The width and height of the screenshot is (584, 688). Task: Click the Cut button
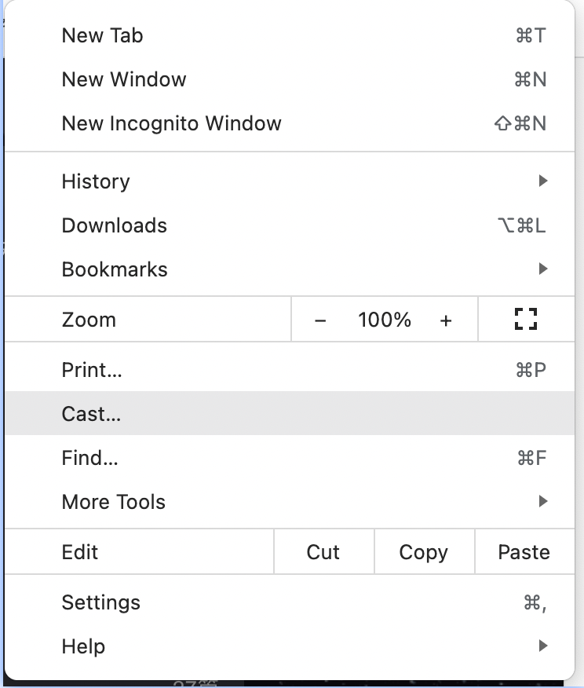click(x=323, y=552)
